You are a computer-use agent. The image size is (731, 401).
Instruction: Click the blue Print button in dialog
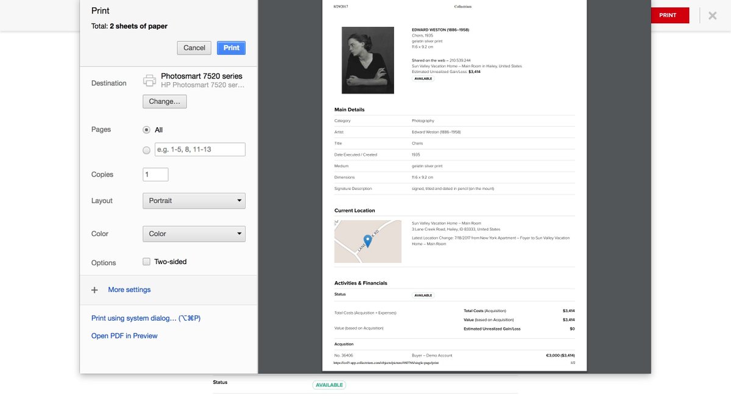point(231,47)
